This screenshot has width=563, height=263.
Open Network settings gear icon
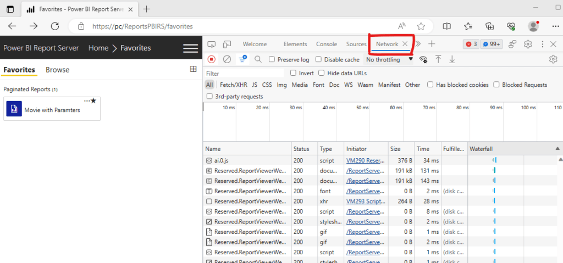coord(553,59)
